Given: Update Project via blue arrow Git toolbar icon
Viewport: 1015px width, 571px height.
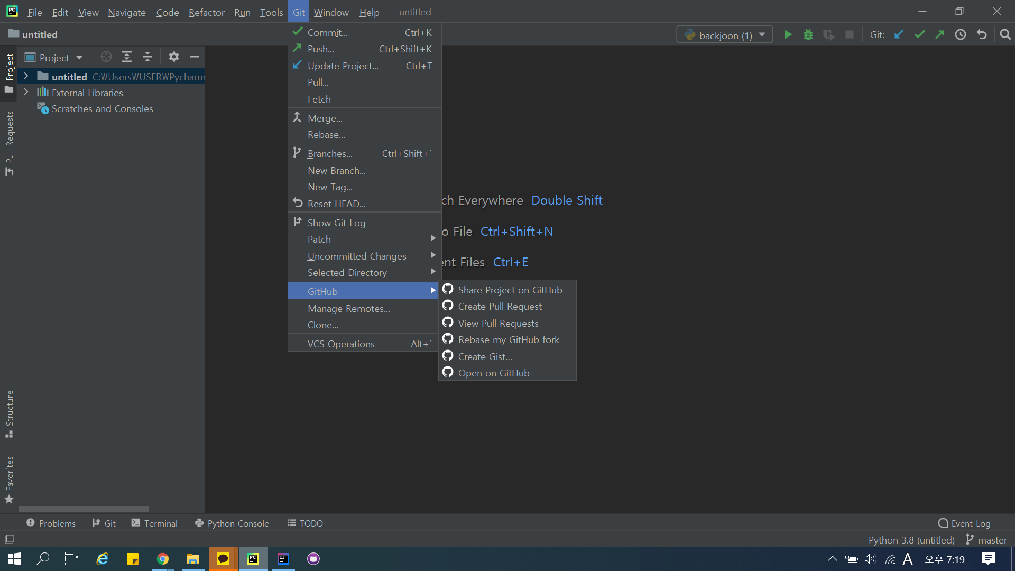Looking at the screenshot, I should [x=899, y=34].
